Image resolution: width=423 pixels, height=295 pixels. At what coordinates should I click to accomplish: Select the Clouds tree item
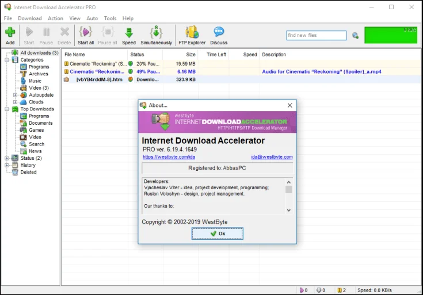pos(36,102)
